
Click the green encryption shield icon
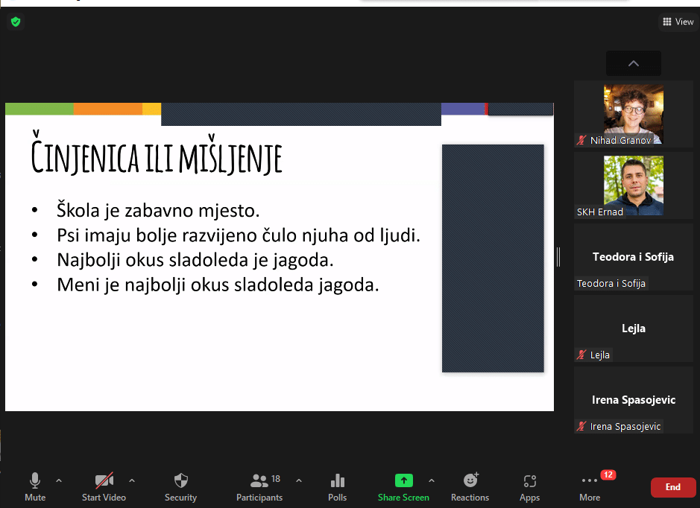click(x=15, y=22)
